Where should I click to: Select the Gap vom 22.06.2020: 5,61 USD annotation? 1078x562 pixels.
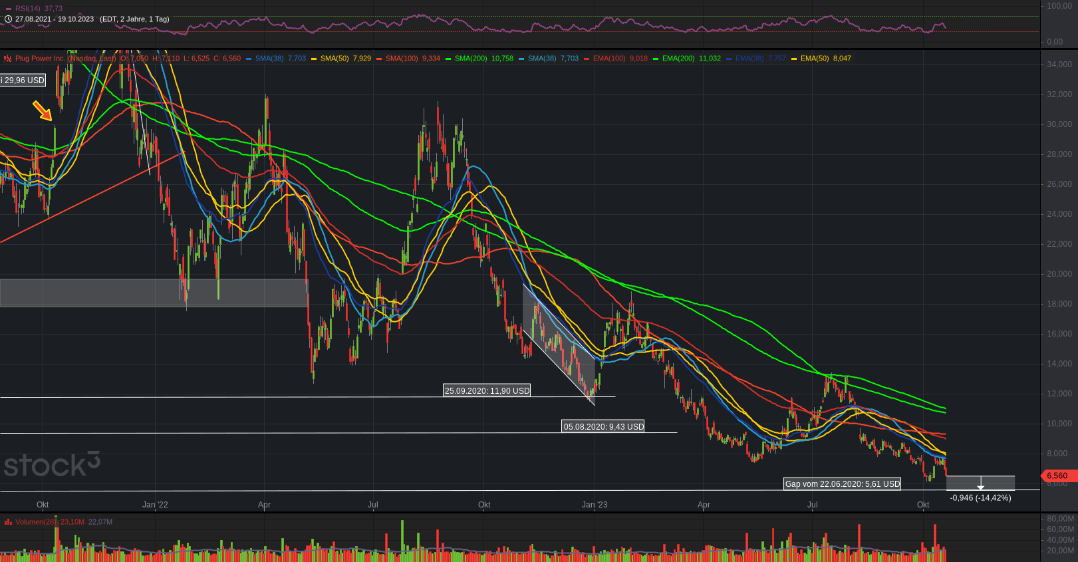tap(843, 484)
